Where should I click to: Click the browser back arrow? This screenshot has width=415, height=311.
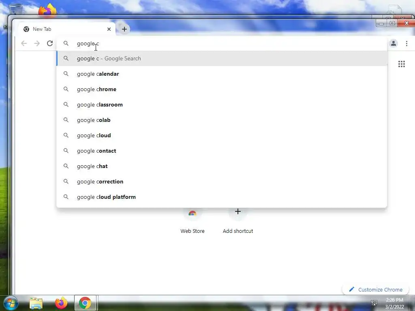click(x=24, y=43)
